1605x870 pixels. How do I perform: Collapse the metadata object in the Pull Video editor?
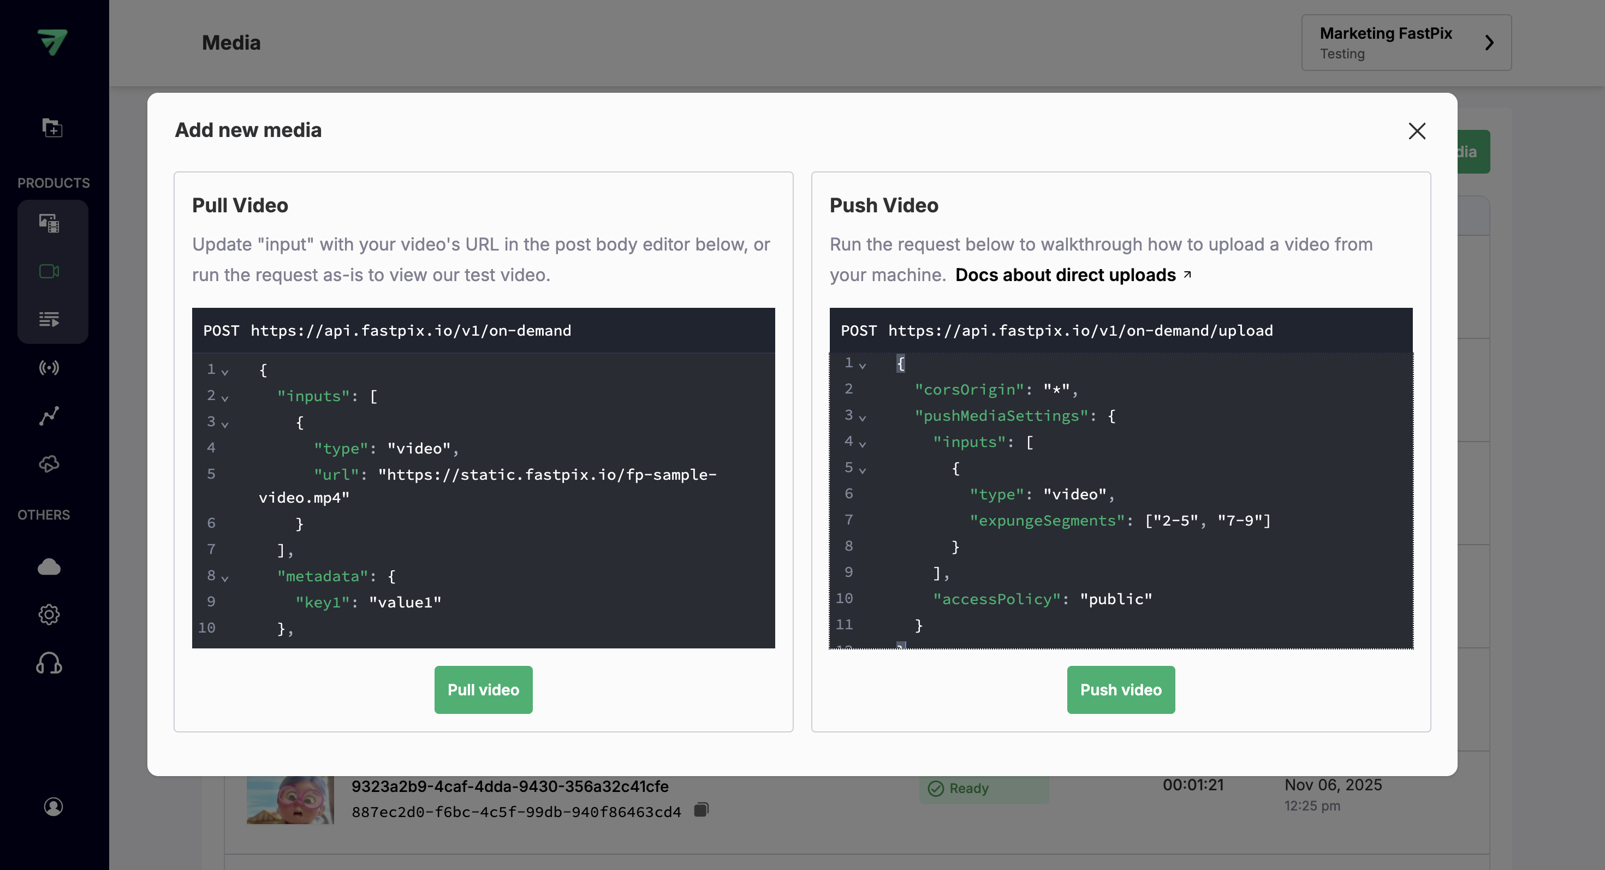pos(225,579)
